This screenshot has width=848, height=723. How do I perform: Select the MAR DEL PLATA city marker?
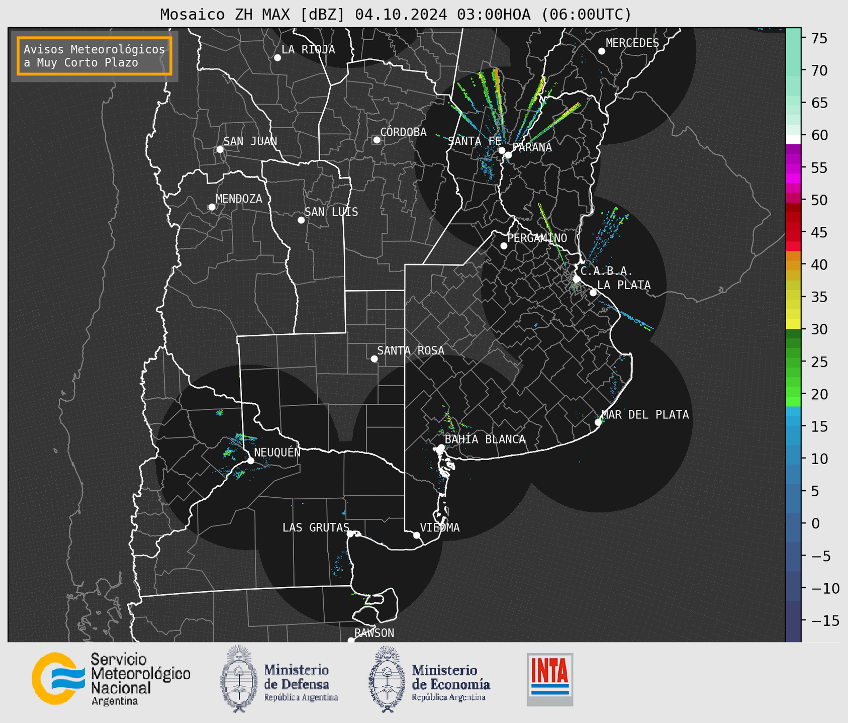point(598,422)
